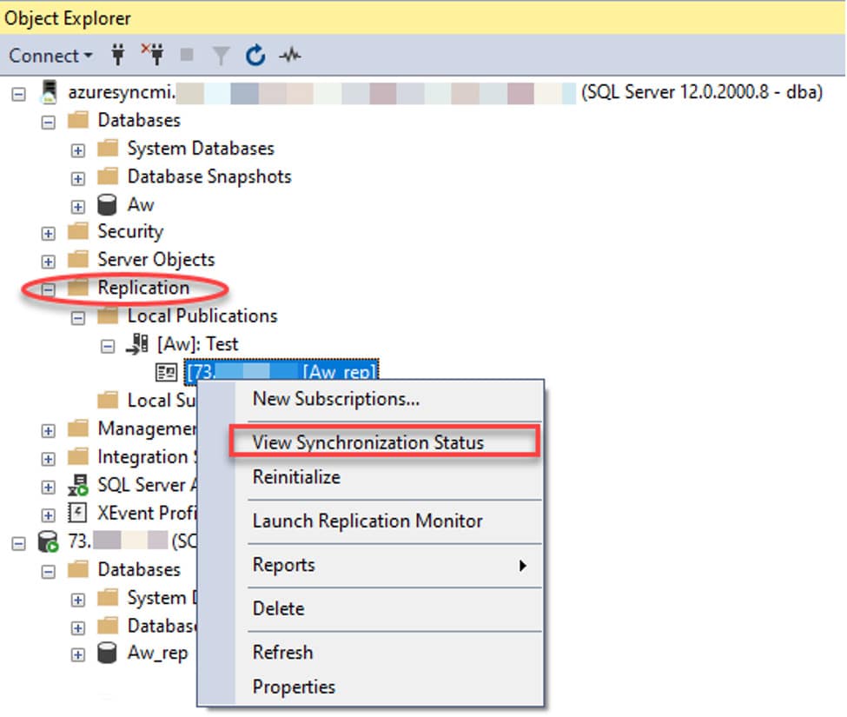Select the [Aw_rep] subscription row
847x717 pixels.
coord(281,372)
